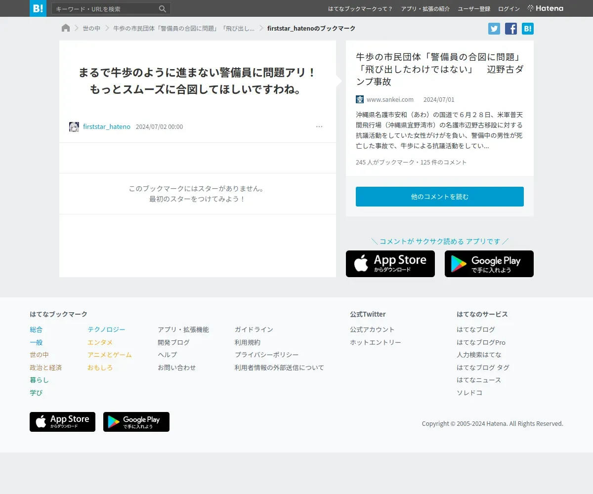This screenshot has width=593, height=494.
Task: Open はてなブログ service link
Action: tap(476, 329)
